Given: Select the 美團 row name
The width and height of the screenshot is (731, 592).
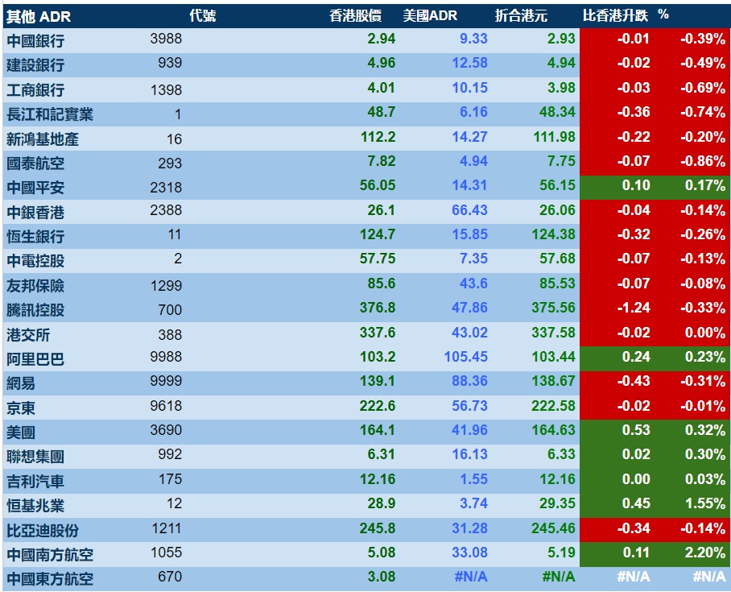Looking at the screenshot, I should (21, 433).
